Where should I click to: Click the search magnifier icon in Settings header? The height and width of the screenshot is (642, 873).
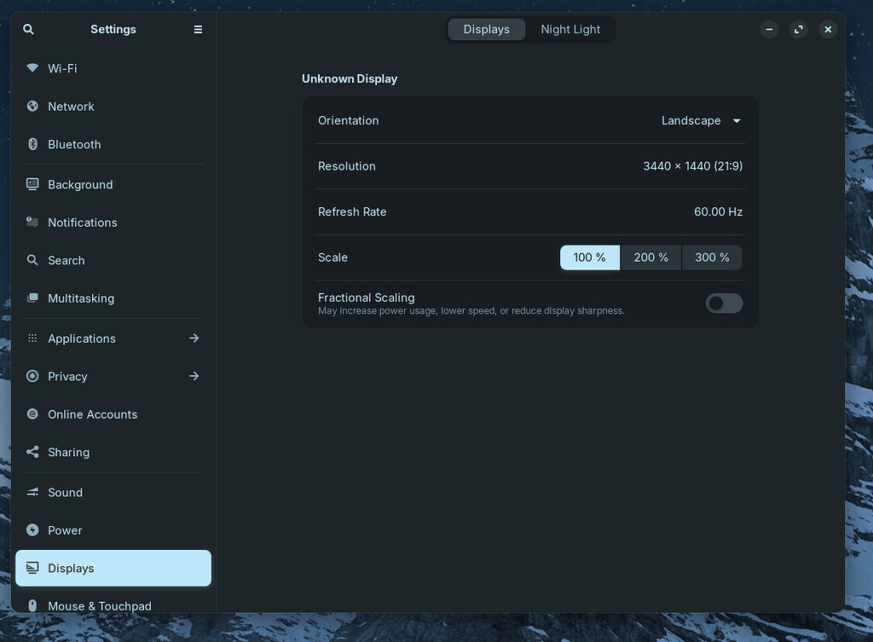point(28,30)
